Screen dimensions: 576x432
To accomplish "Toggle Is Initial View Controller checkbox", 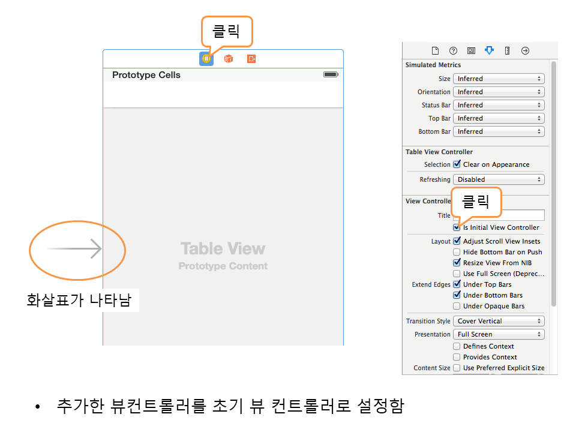I will [457, 228].
